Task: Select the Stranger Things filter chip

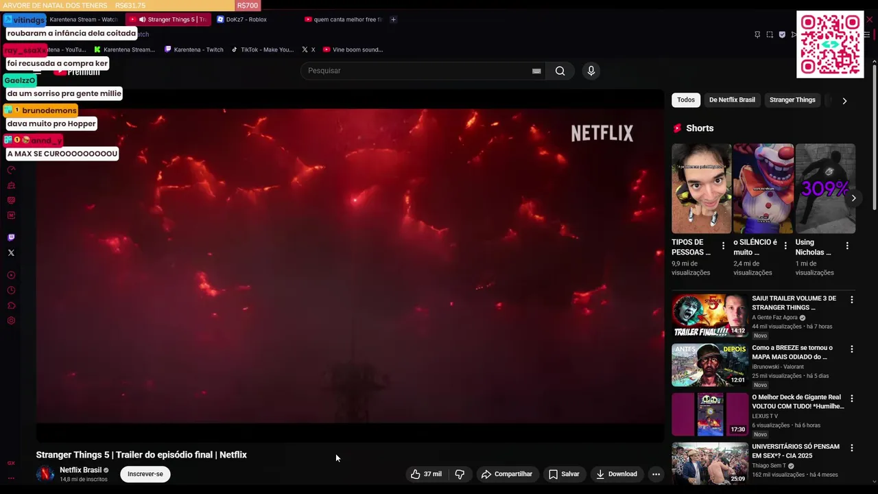Action: tap(792, 100)
